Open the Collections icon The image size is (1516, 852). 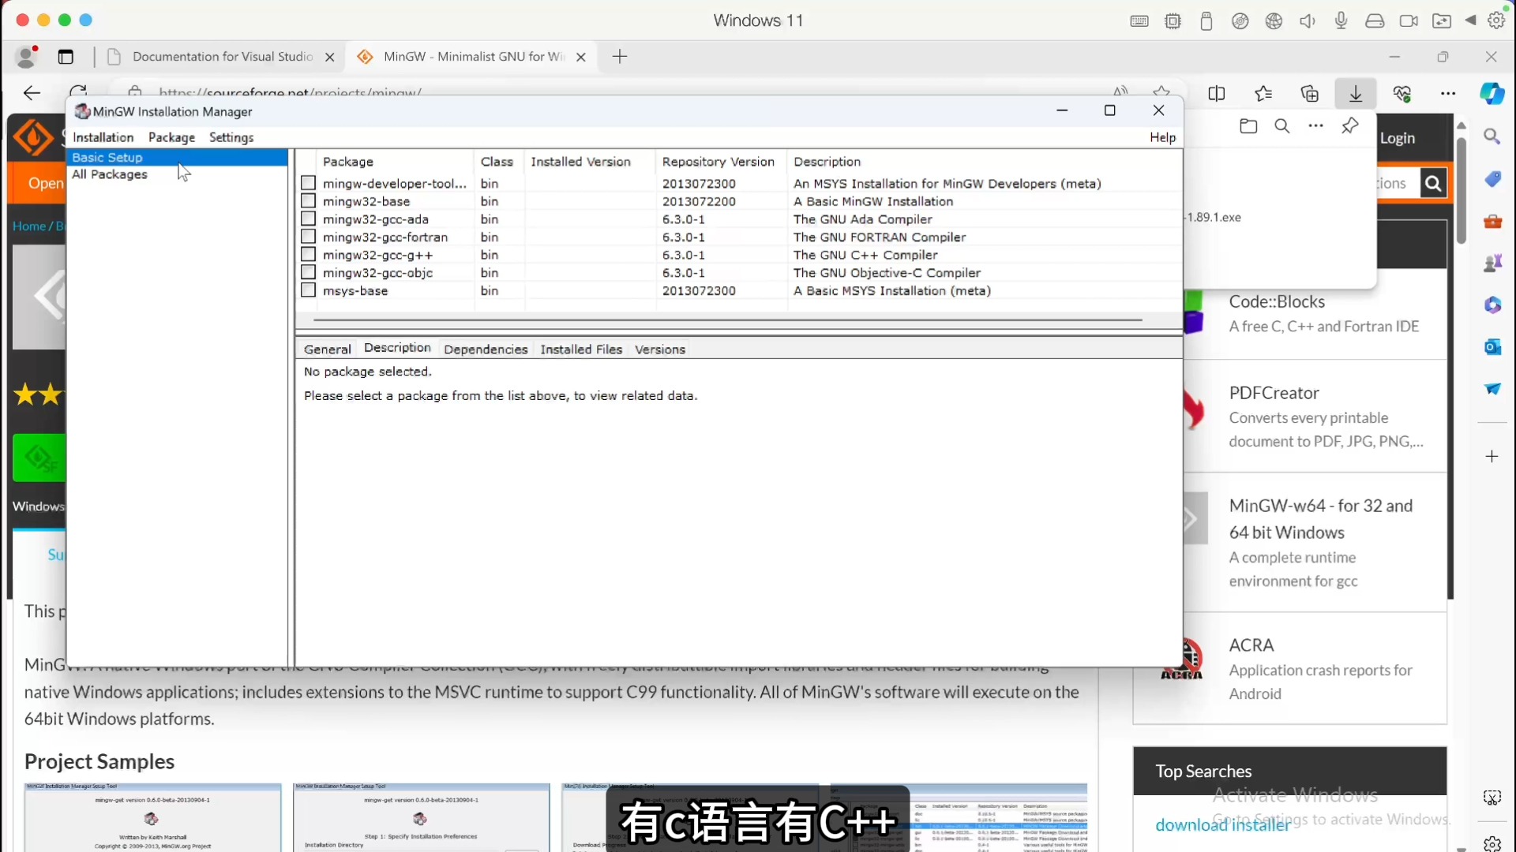pos(1310,93)
